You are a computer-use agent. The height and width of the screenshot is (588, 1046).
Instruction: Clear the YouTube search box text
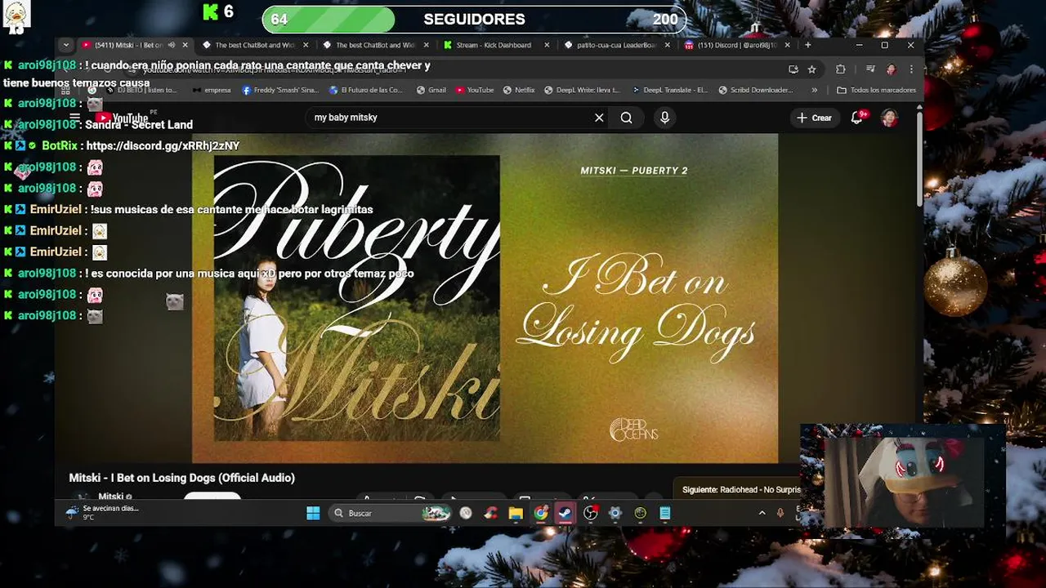coord(599,118)
